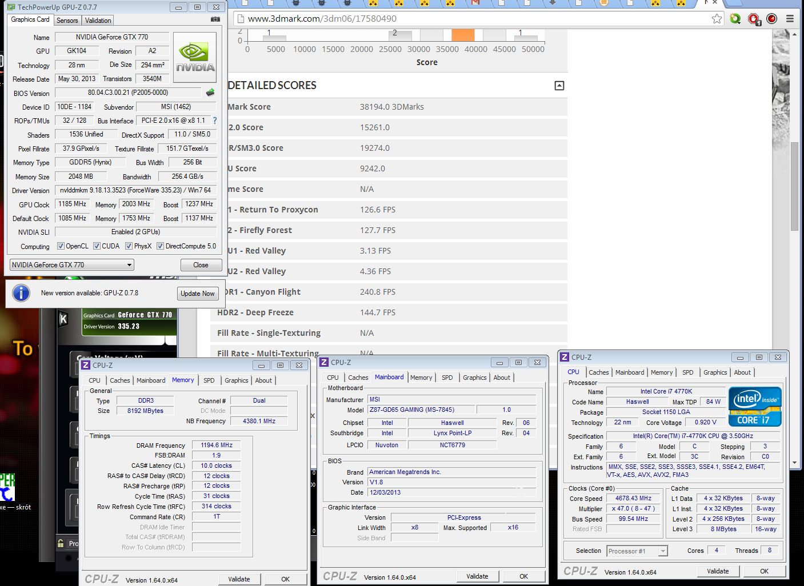Open Graphics tab in CPU-Z Mainboard window
The image size is (804, 586).
[x=475, y=378]
